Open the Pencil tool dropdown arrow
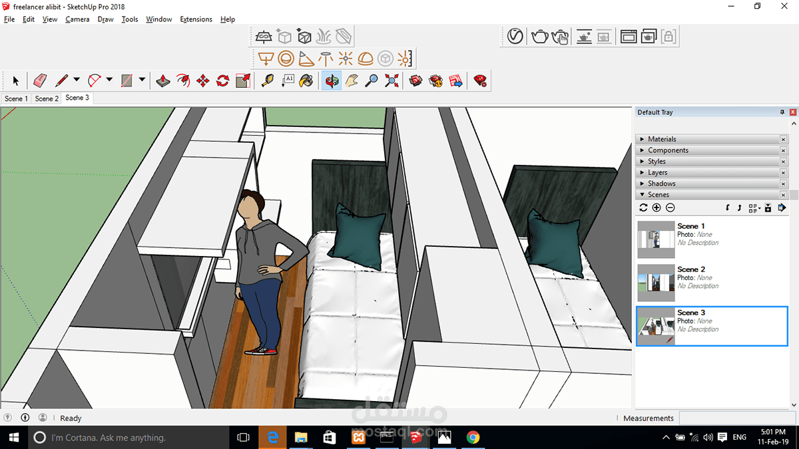Screen dimensions: 799x449 (77, 80)
